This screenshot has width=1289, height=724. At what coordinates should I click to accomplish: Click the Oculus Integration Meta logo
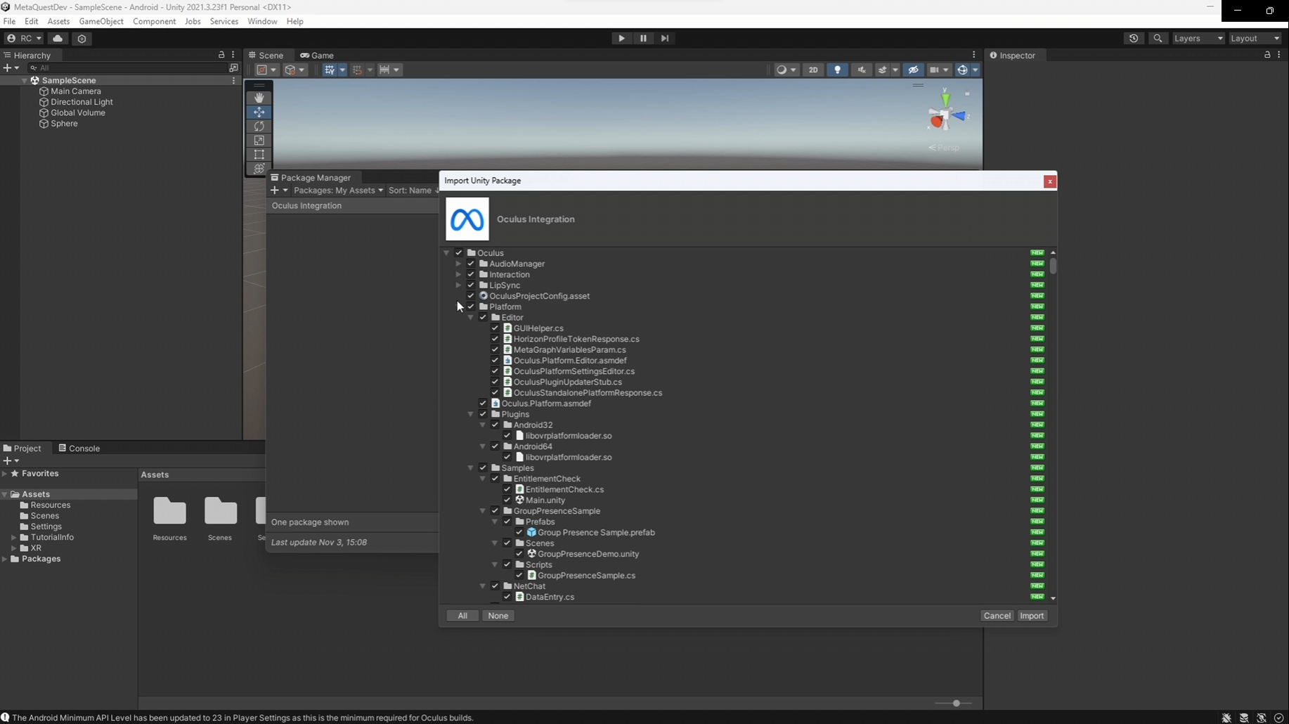click(x=467, y=219)
